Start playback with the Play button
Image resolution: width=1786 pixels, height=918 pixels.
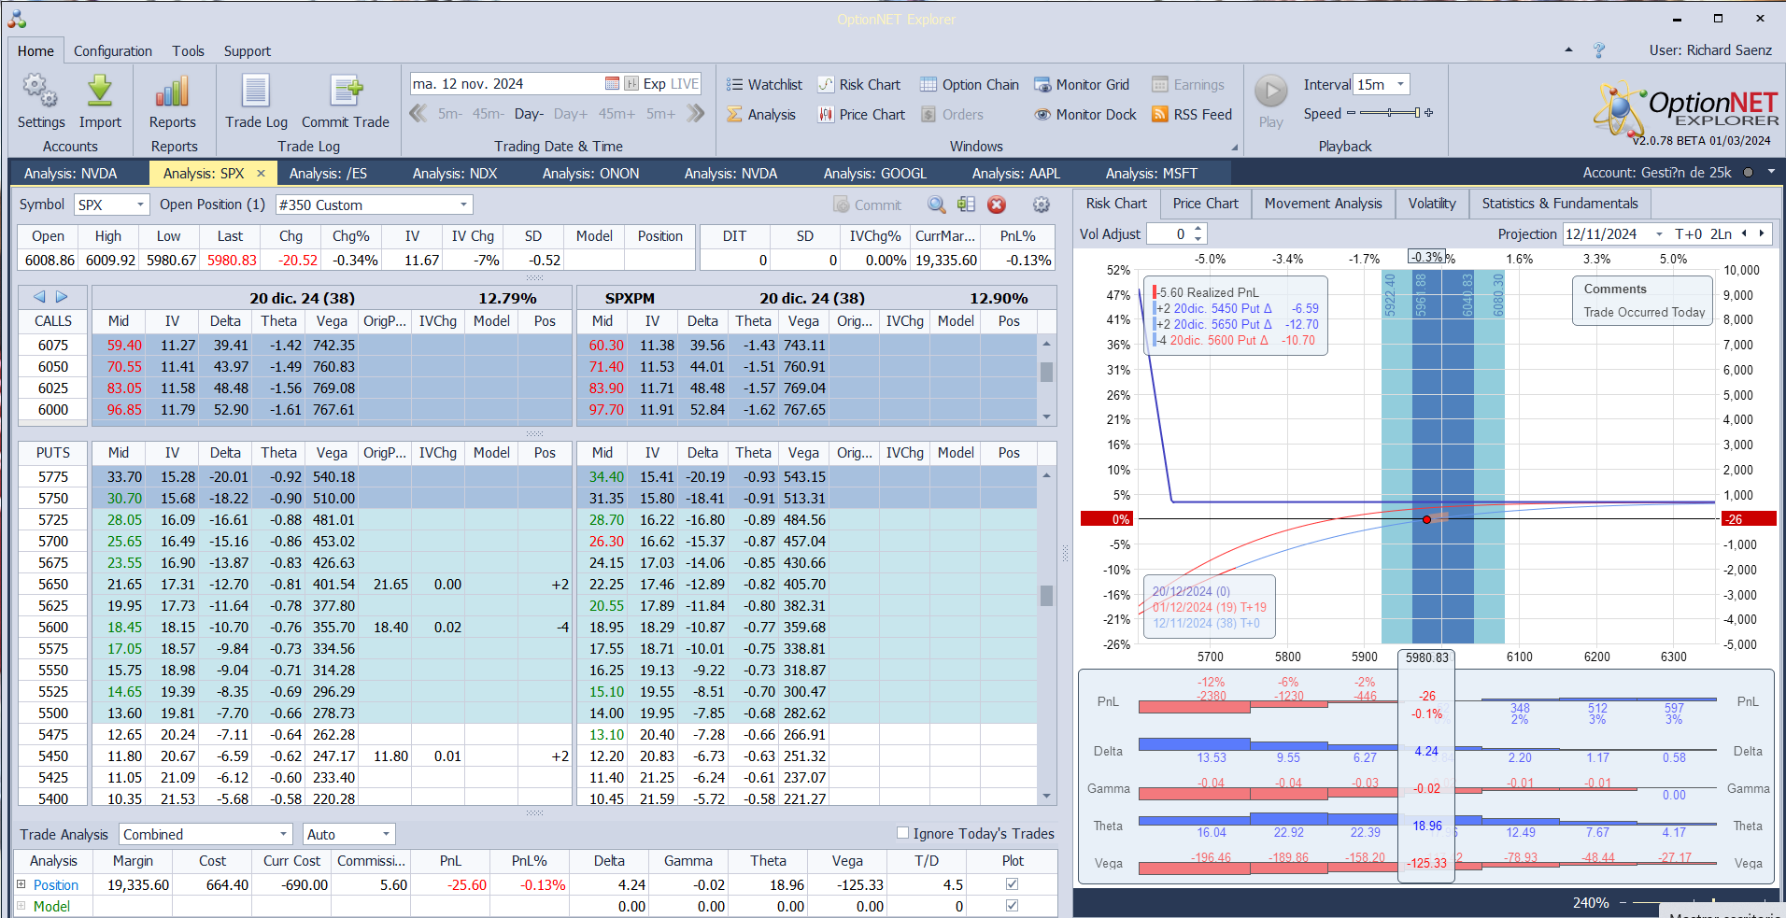(1270, 101)
